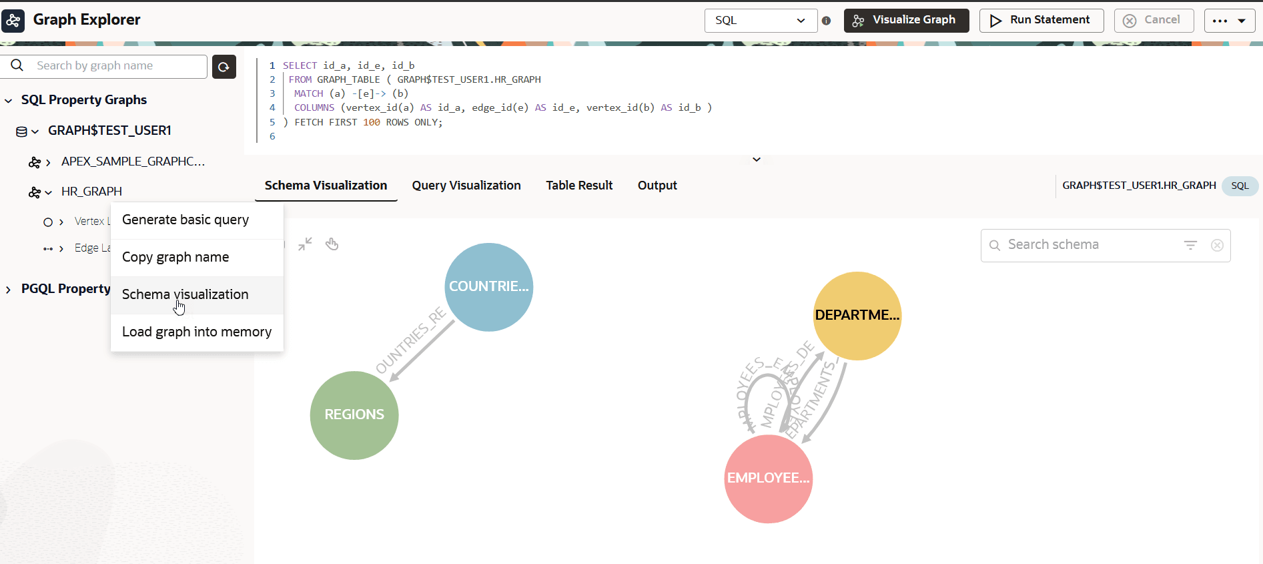
Task: Collapse the code editor chevron
Action: tap(757, 160)
